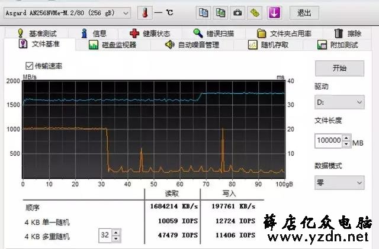Open options via the yellow tools icon
The image size is (379, 249).
click(255, 12)
